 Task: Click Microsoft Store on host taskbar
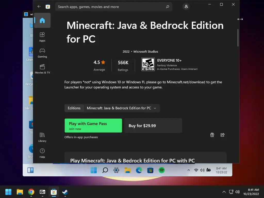coord(54,192)
